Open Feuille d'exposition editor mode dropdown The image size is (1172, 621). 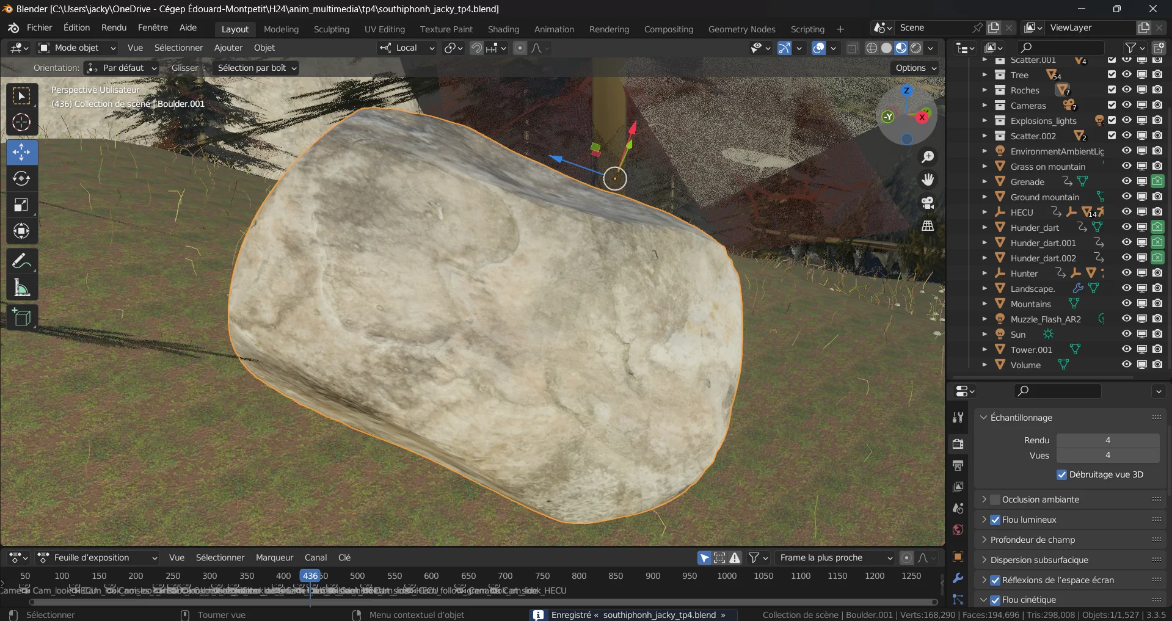click(97, 557)
